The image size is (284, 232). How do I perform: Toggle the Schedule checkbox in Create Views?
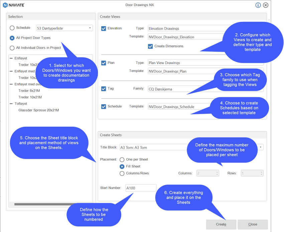[x=104, y=107]
